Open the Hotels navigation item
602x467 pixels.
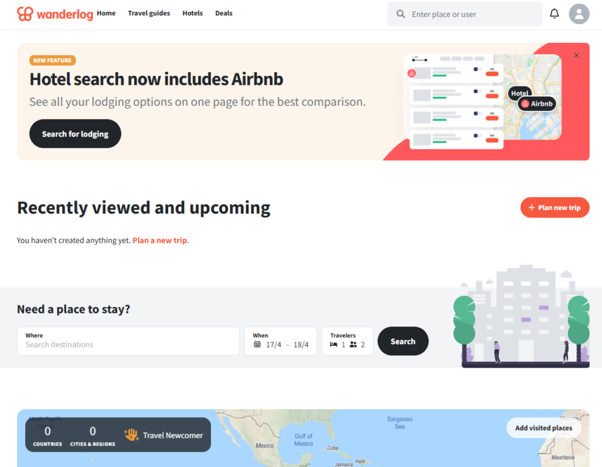click(192, 13)
